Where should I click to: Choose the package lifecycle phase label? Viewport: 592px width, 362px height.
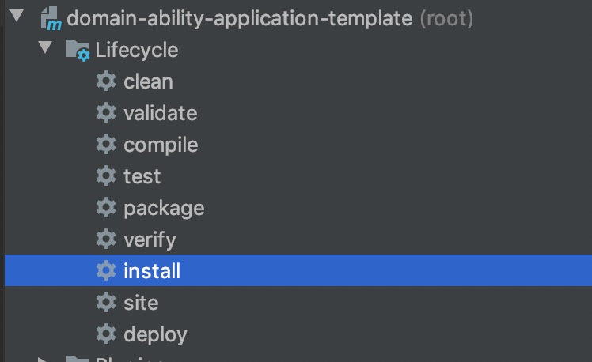pos(164,208)
